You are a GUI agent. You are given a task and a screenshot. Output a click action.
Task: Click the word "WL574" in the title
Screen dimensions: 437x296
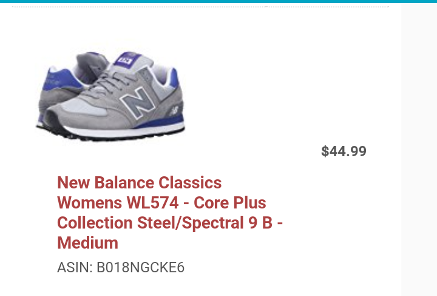pyautogui.click(x=151, y=203)
